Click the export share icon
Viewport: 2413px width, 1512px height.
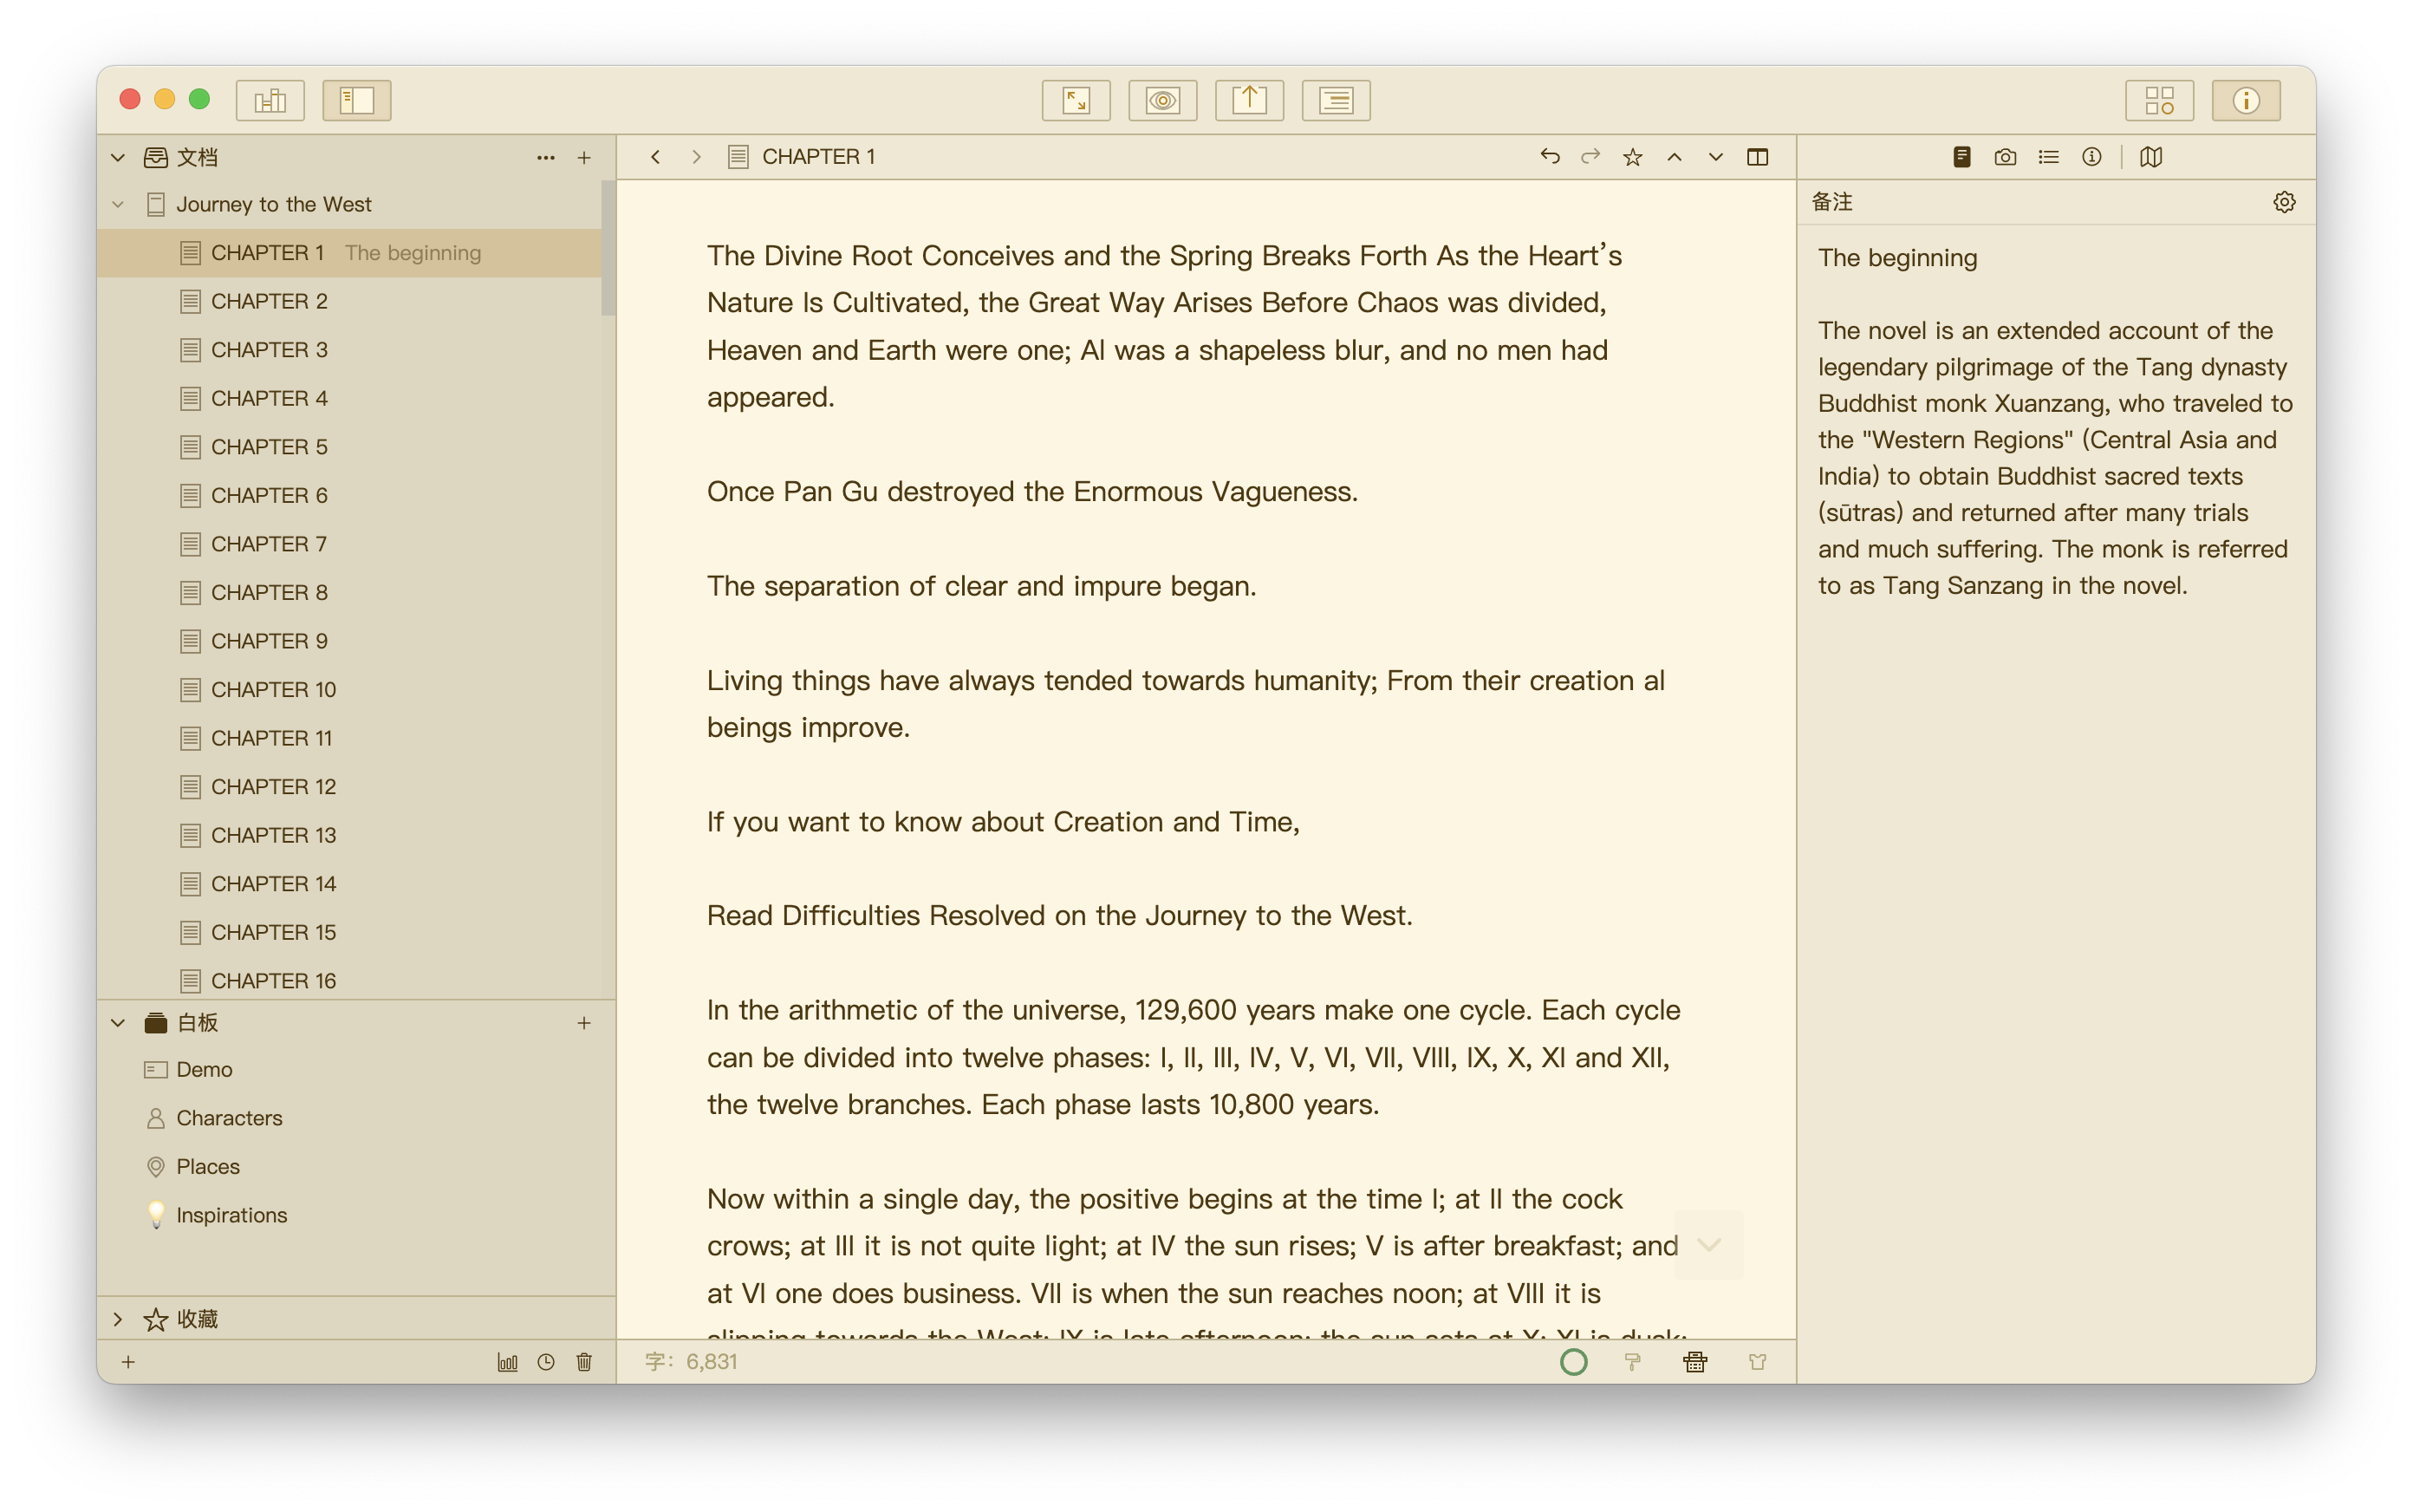pyautogui.click(x=1250, y=100)
